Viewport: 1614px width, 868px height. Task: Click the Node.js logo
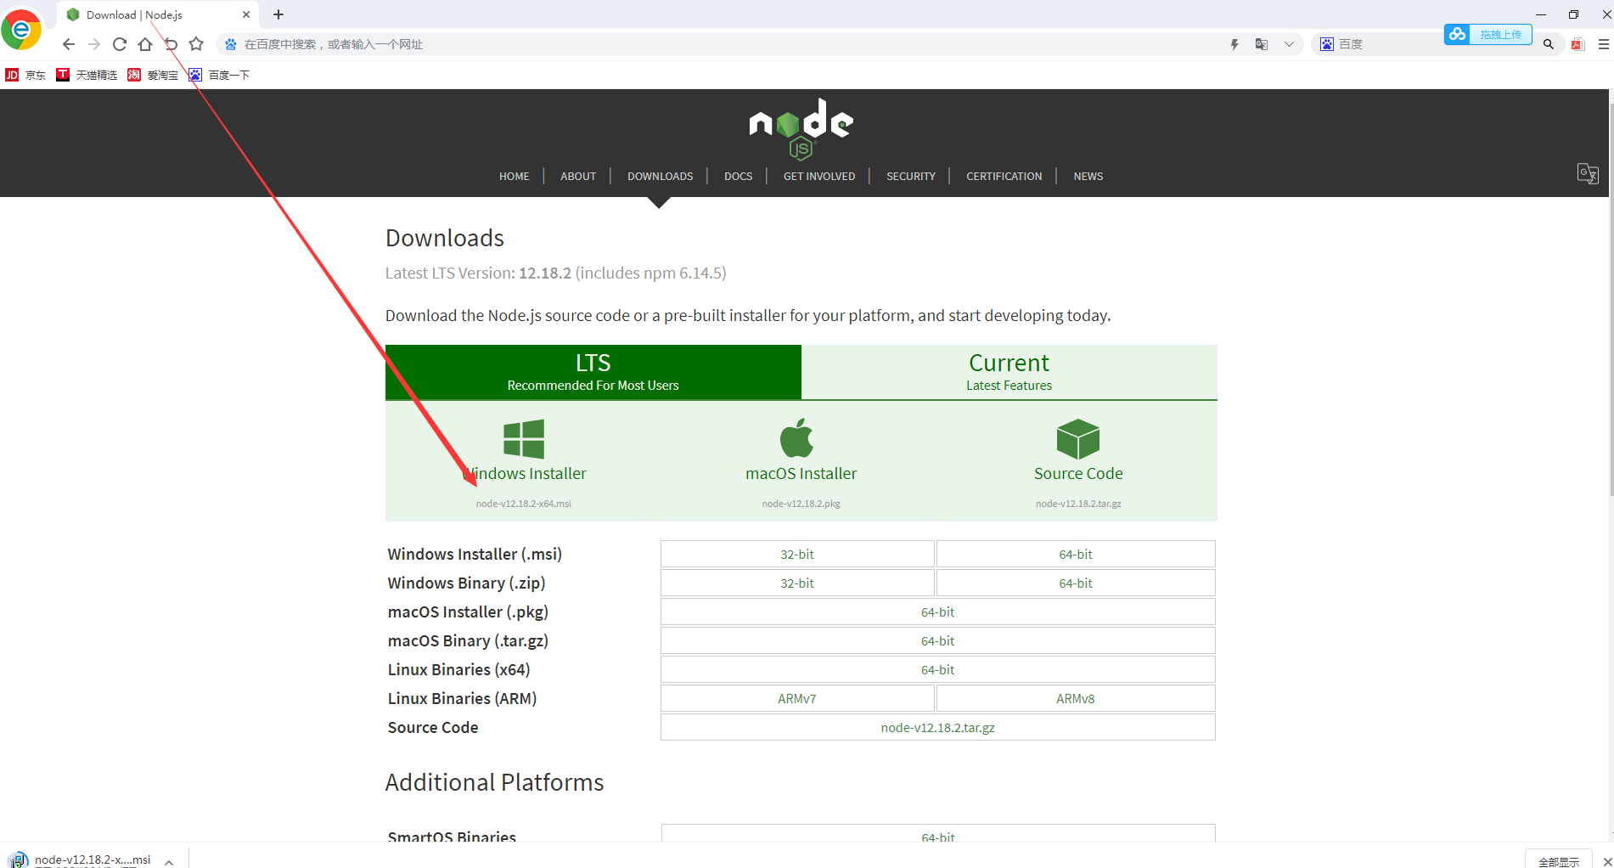pos(801,129)
